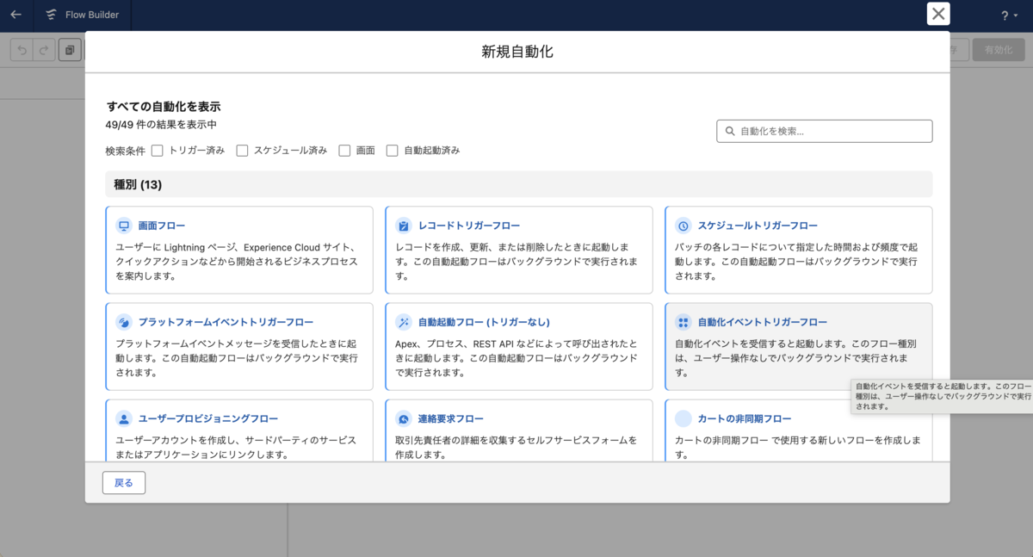
Task: Check the スケジュール済み filter checkbox
Action: coord(243,151)
